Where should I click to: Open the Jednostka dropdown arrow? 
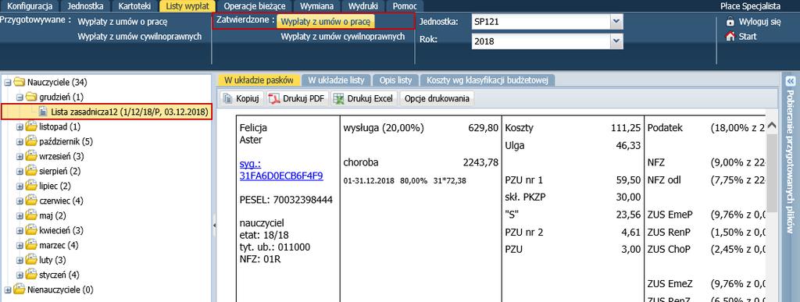pyautogui.click(x=617, y=21)
